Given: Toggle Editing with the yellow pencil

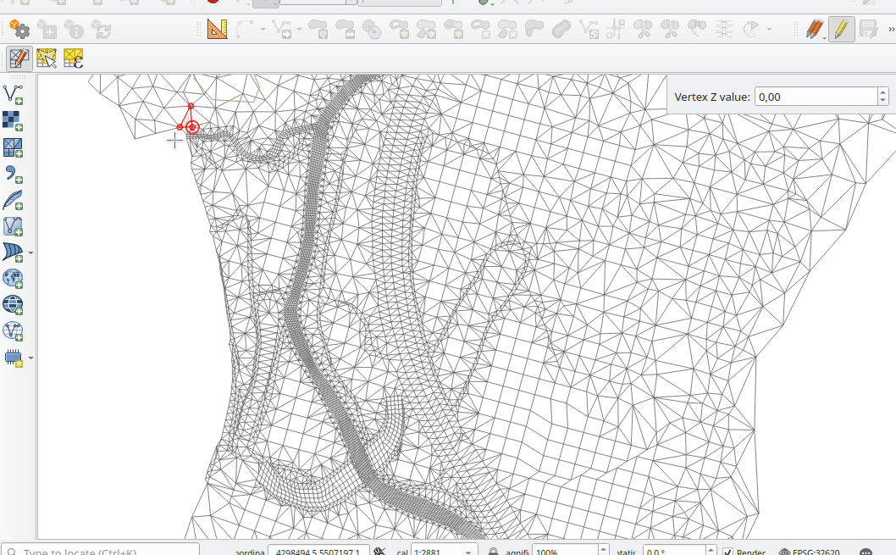Looking at the screenshot, I should point(840,30).
